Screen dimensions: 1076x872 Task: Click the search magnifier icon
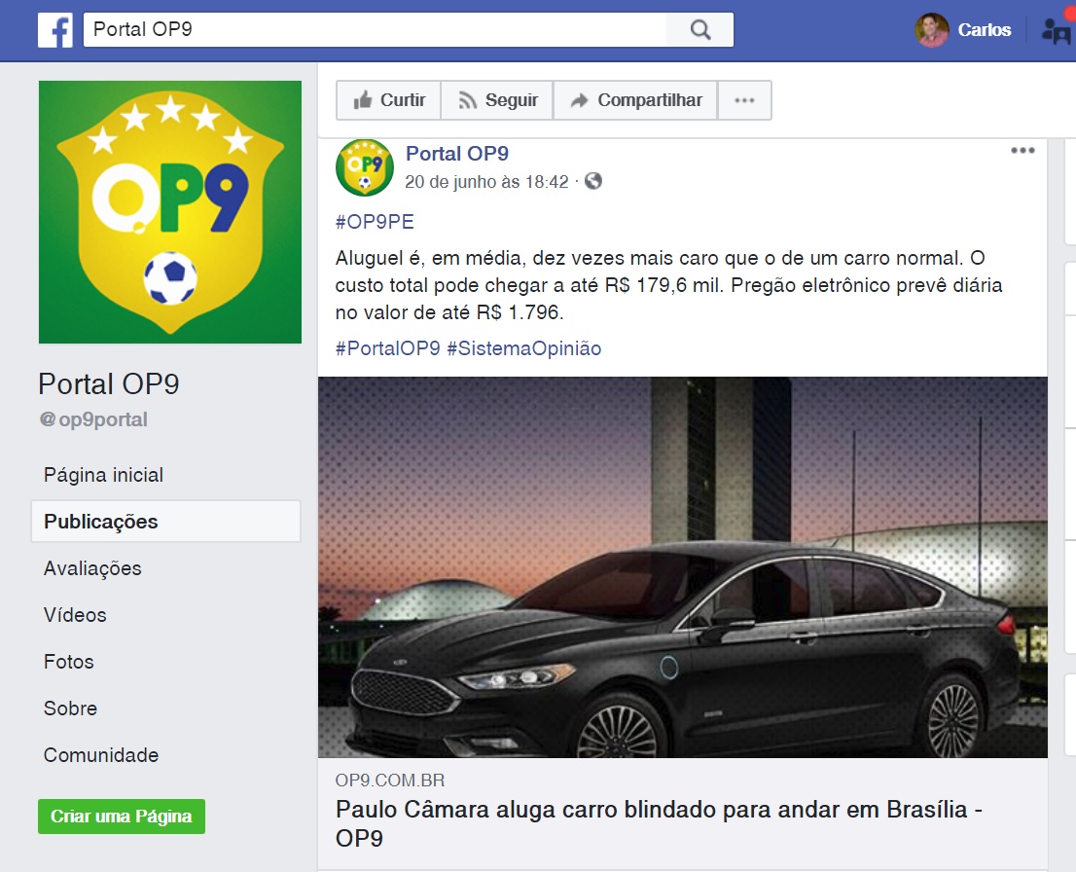tap(699, 29)
